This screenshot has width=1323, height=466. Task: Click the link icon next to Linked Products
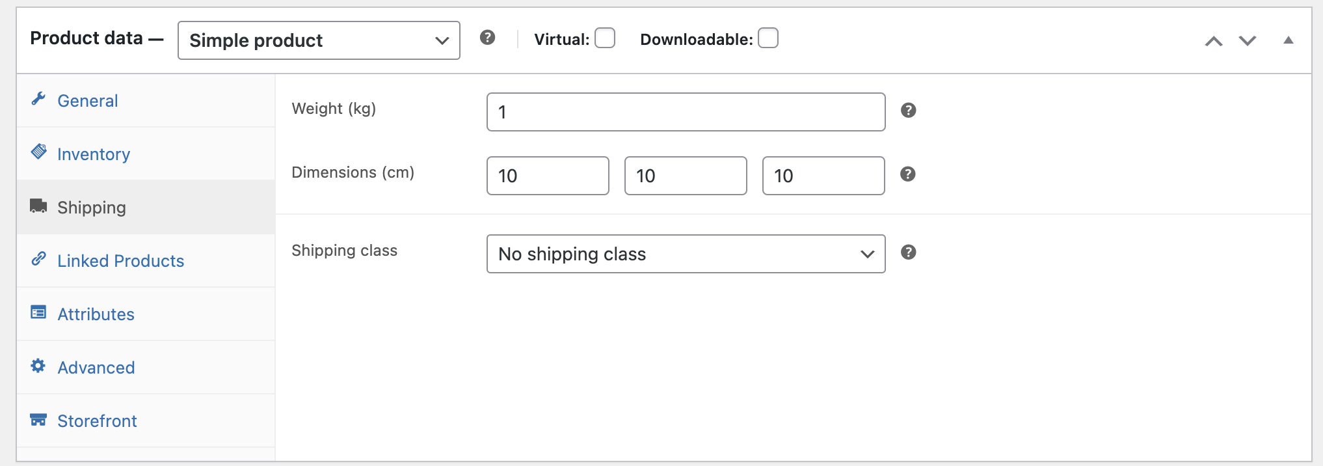[x=38, y=260]
